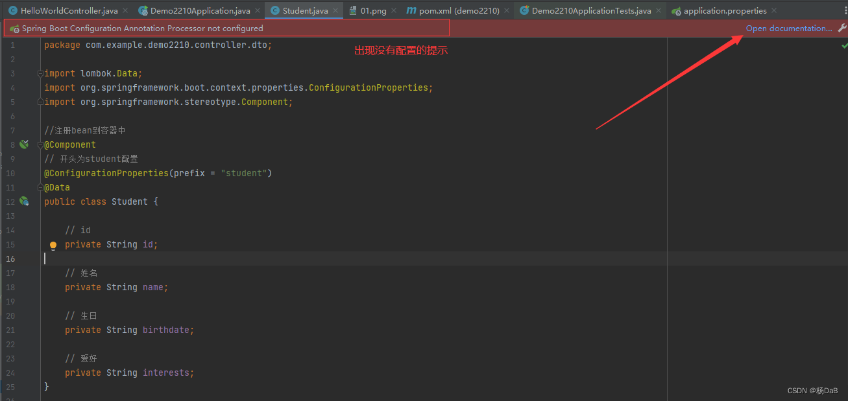Click the '// 爱好' comment line
Viewport: 848px width, 401px height.
pos(81,358)
